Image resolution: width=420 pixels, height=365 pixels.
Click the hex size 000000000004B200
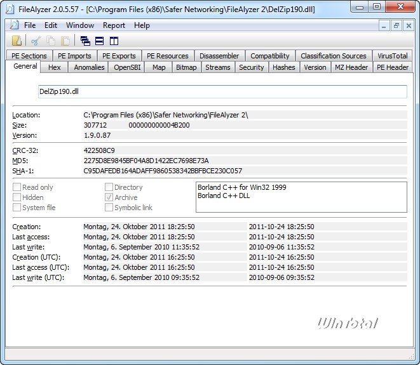159,125
